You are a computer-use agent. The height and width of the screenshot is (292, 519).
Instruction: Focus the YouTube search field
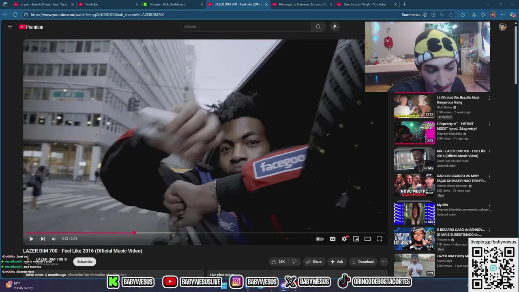pyautogui.click(x=245, y=27)
